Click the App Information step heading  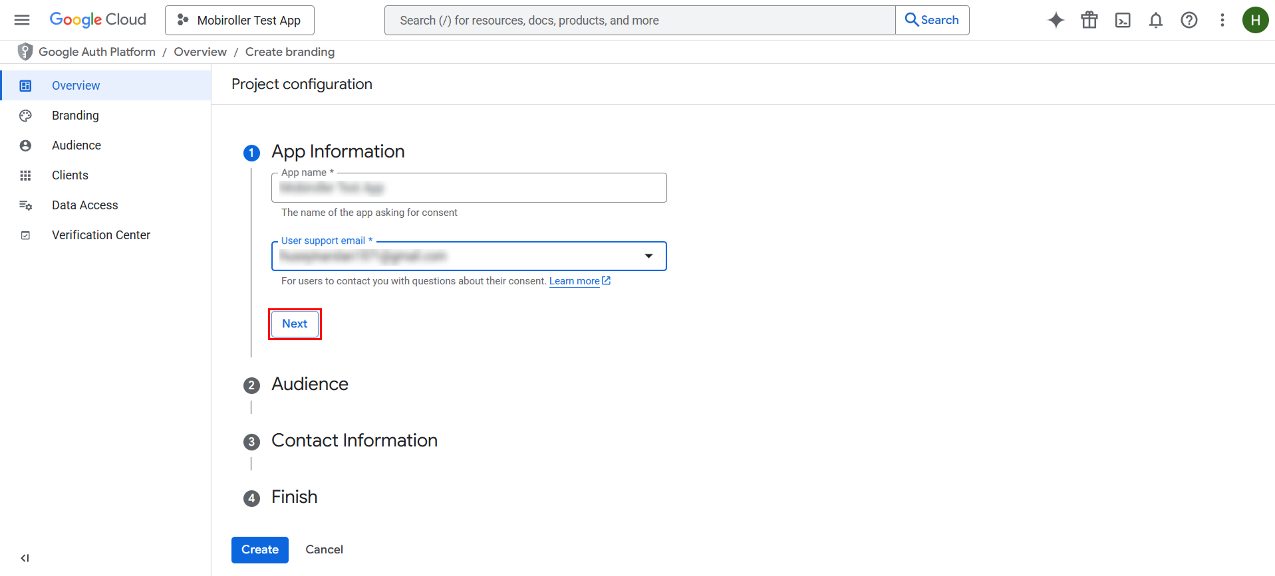pyautogui.click(x=338, y=151)
